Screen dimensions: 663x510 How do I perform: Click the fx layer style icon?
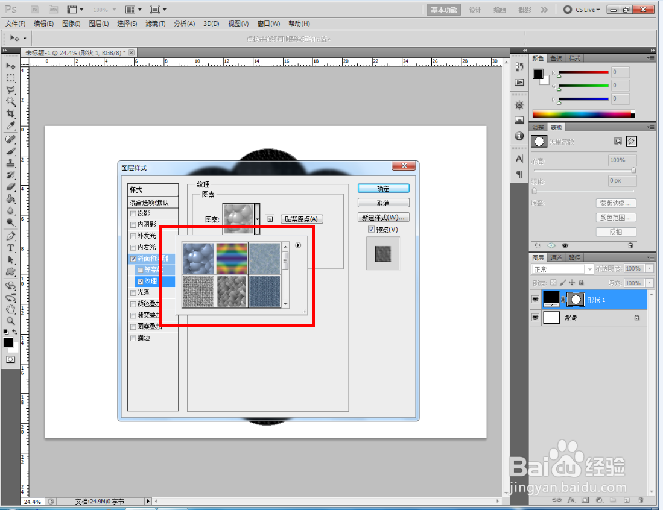click(571, 500)
